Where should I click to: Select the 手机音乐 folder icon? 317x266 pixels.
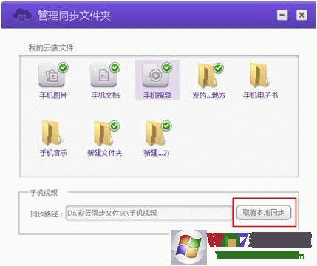pyautogui.click(x=51, y=133)
